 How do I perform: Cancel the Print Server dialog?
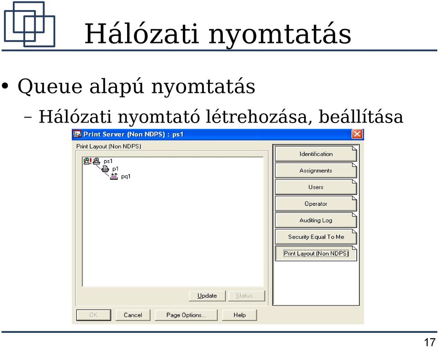tap(133, 315)
